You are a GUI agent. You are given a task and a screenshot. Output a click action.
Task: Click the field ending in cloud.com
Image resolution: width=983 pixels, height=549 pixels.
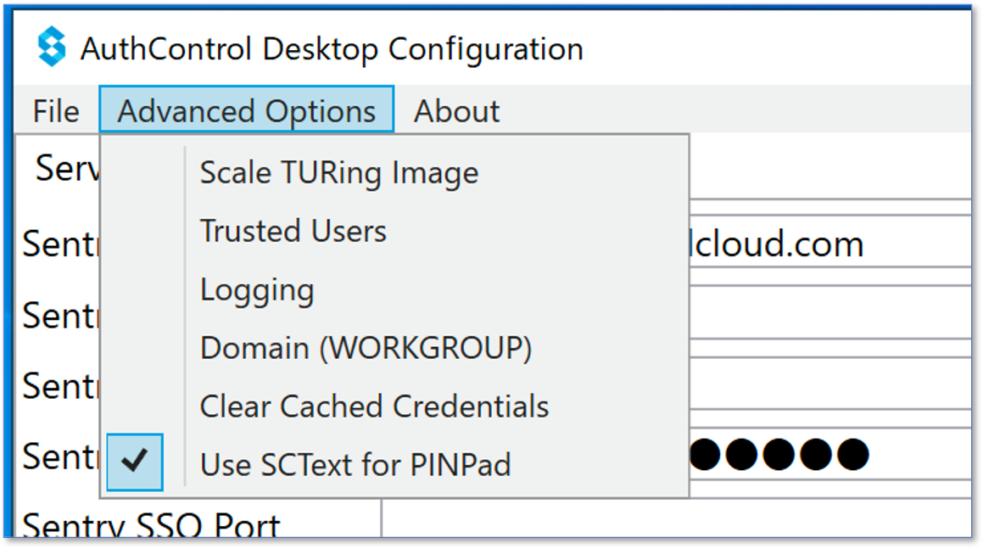coord(830,242)
